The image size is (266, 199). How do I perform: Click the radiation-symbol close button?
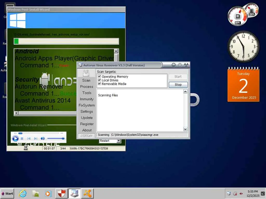[186, 65]
